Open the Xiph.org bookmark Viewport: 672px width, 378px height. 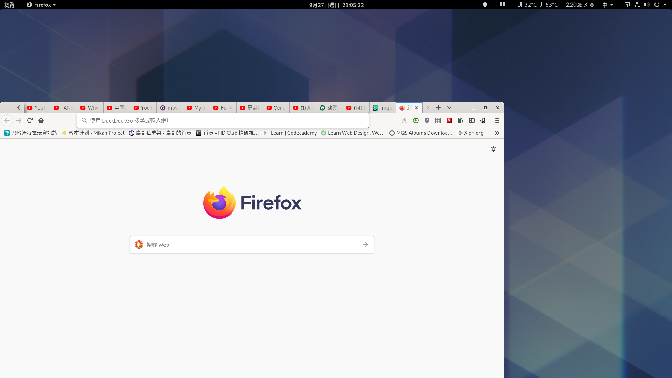(x=470, y=133)
